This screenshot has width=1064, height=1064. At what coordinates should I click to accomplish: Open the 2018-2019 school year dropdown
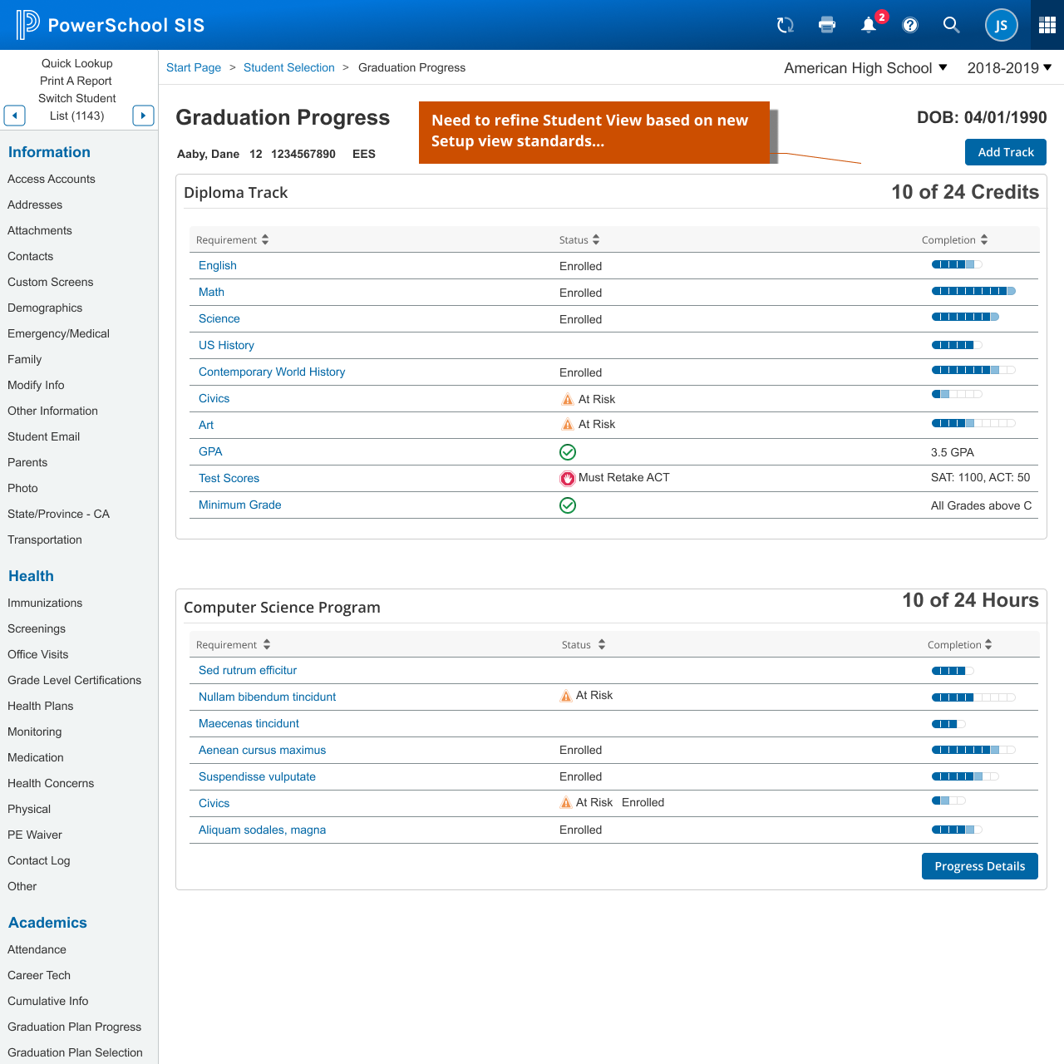pyautogui.click(x=1009, y=68)
